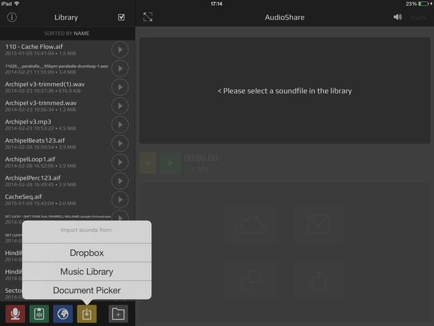This screenshot has height=326, width=434.
Task: Toggle the multi-select checkbox in Library header
Action: coord(121,17)
